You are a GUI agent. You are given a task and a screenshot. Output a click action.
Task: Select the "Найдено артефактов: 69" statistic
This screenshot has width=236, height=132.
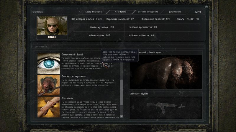[143, 27]
